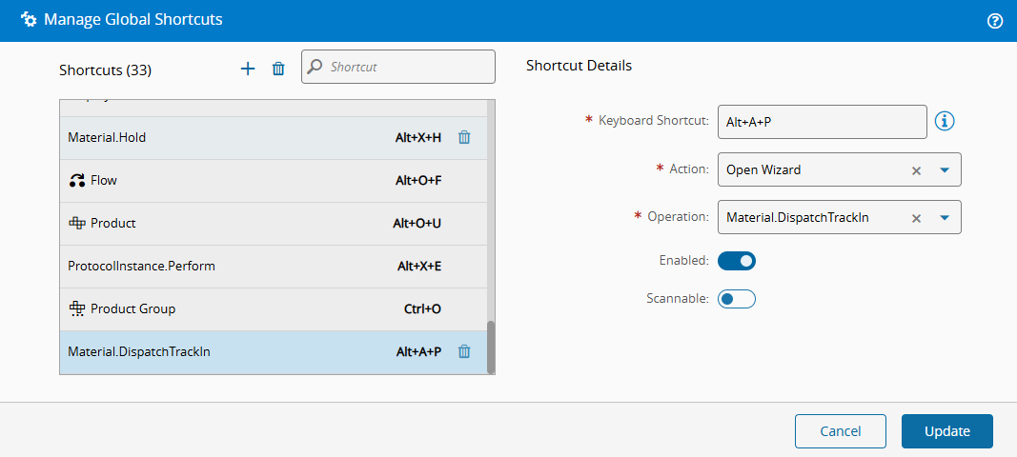Click the trash icon above shortcuts list
The height and width of the screenshot is (457, 1017).
pyautogui.click(x=278, y=69)
